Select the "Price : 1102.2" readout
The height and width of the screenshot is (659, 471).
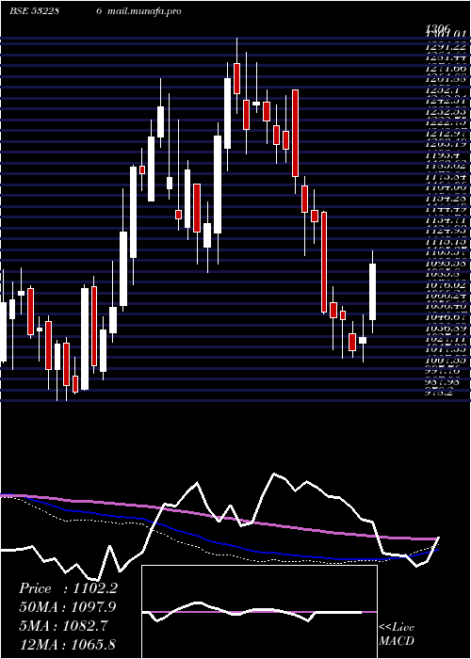[x=68, y=588]
